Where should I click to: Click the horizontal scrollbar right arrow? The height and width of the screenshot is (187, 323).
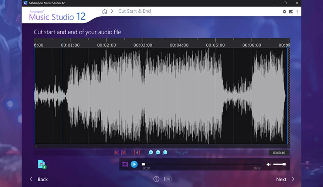(x=288, y=146)
